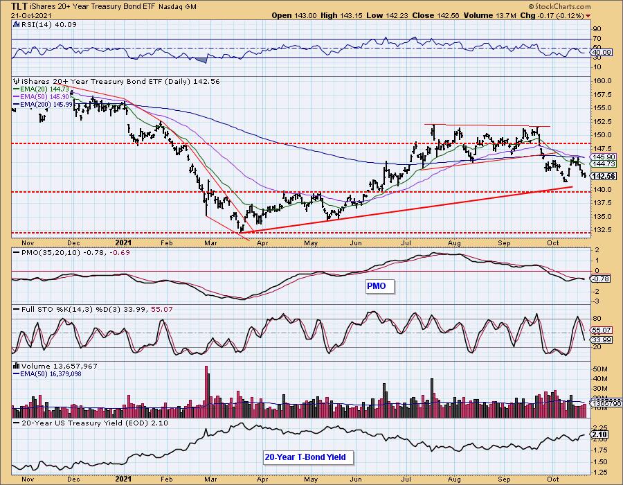Click the Volume 13.7M header value
The width and height of the screenshot is (623, 485).
click(x=489, y=16)
